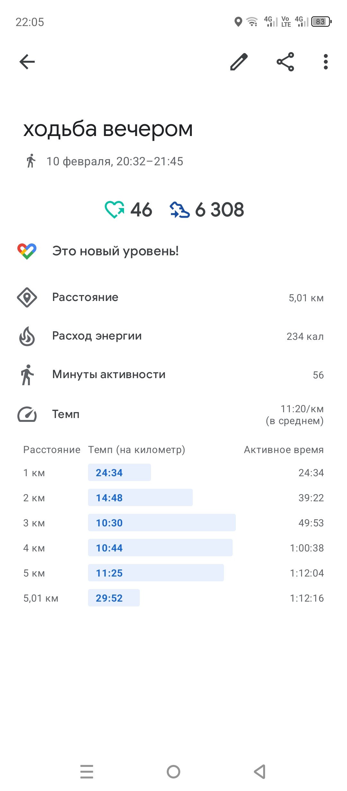Tap the share icon
347x791 pixels.
coord(285,62)
